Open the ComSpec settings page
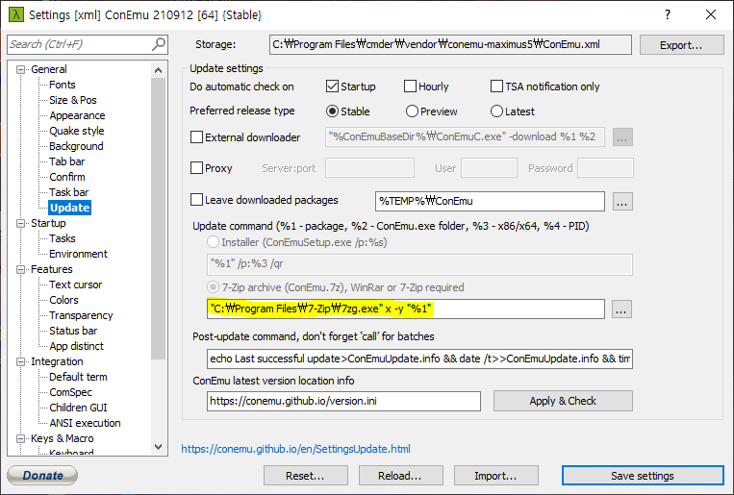 click(x=70, y=392)
